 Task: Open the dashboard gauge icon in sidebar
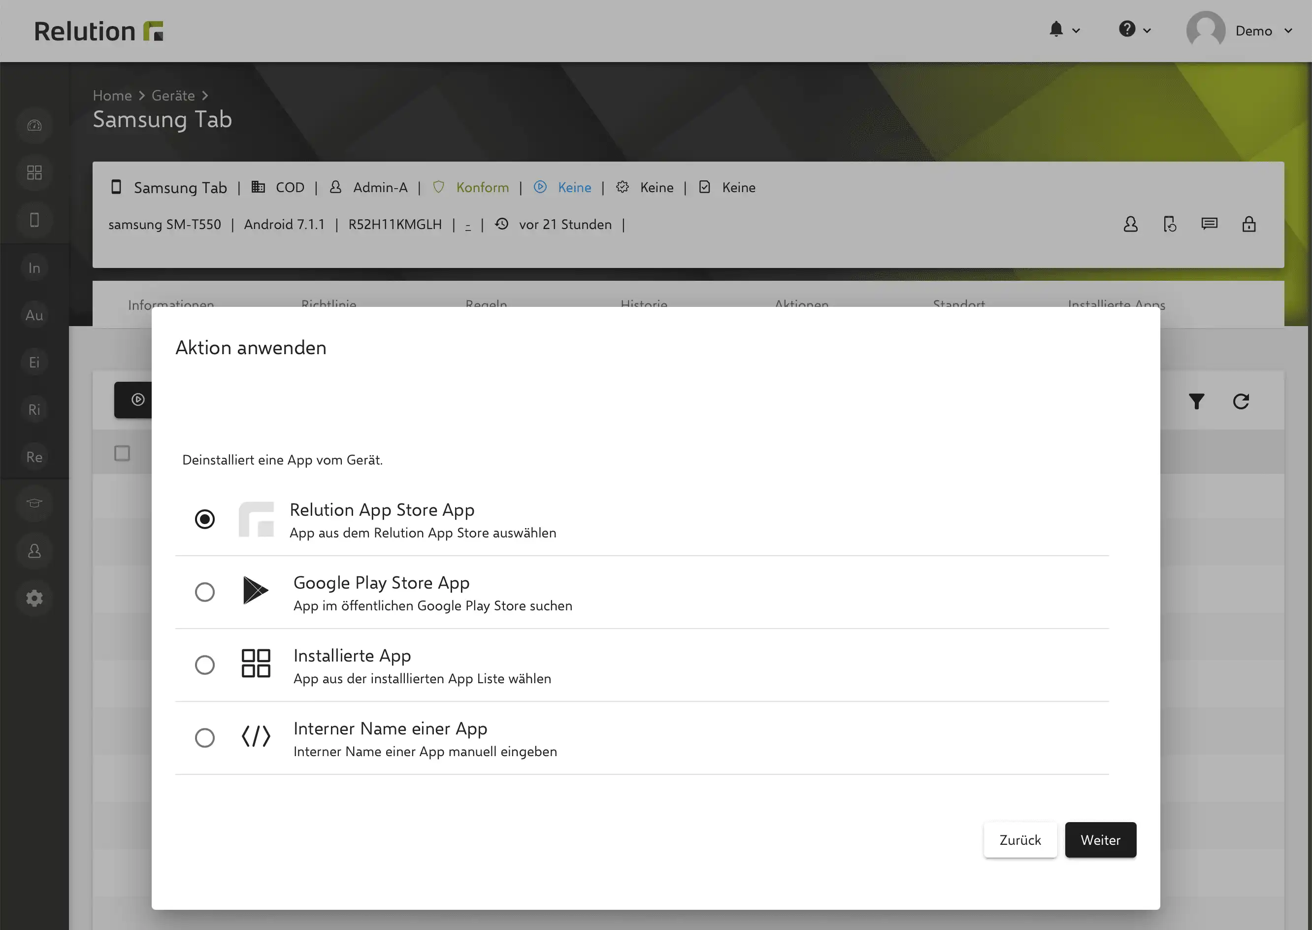coord(34,126)
